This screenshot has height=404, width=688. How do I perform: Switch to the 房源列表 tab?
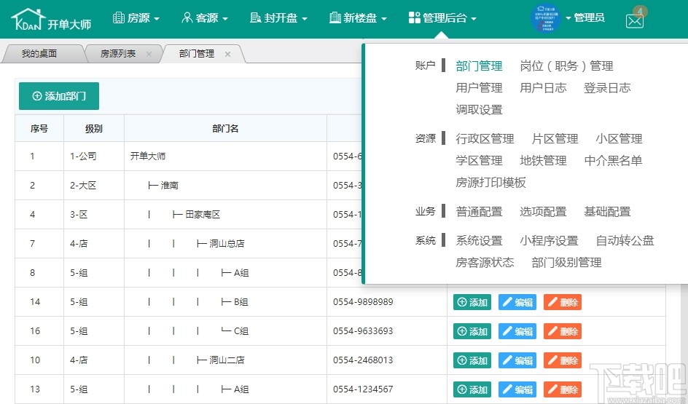pyautogui.click(x=118, y=53)
